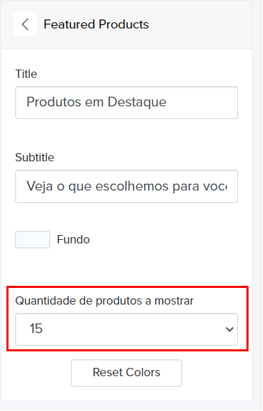Image resolution: width=263 pixels, height=411 pixels.
Task: Click the Quantidade de produtos a mostrar label
Action: click(104, 301)
